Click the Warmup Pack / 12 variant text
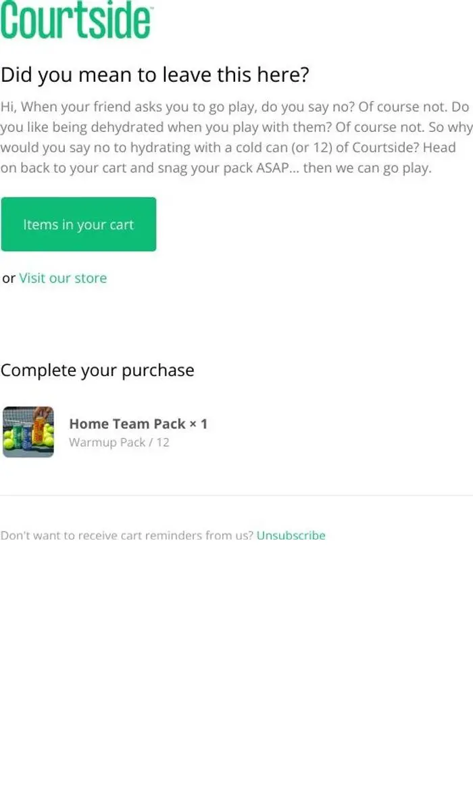The image size is (473, 789). click(119, 442)
